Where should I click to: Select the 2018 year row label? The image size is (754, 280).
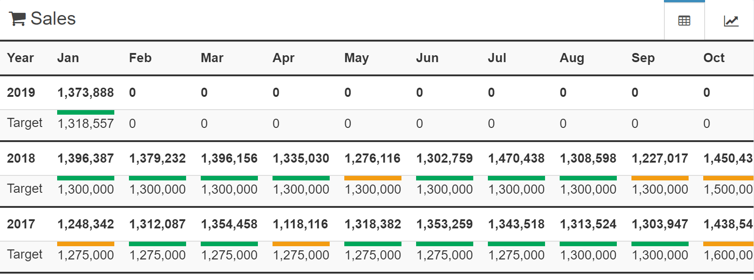coord(21,158)
